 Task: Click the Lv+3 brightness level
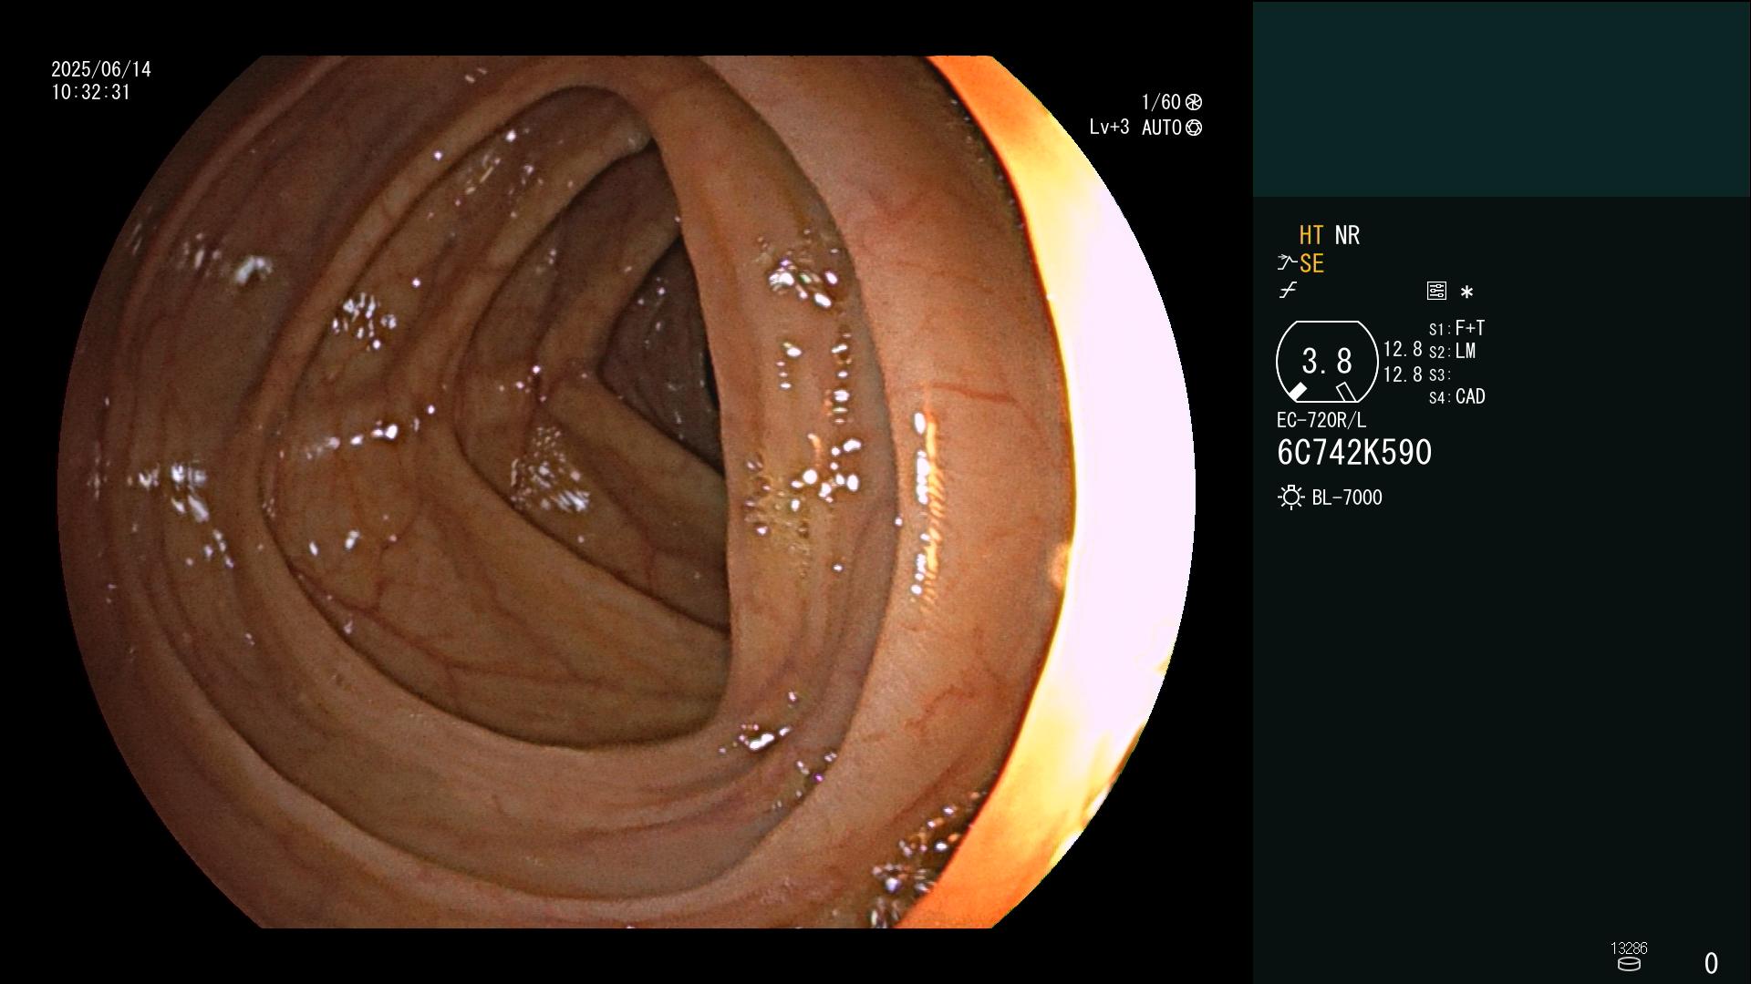(1109, 128)
